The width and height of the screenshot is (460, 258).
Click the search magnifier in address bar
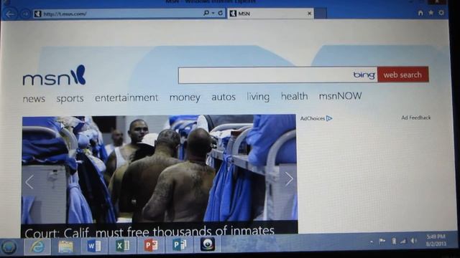[x=206, y=13]
